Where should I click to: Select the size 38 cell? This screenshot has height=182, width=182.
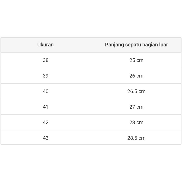click(x=46, y=60)
